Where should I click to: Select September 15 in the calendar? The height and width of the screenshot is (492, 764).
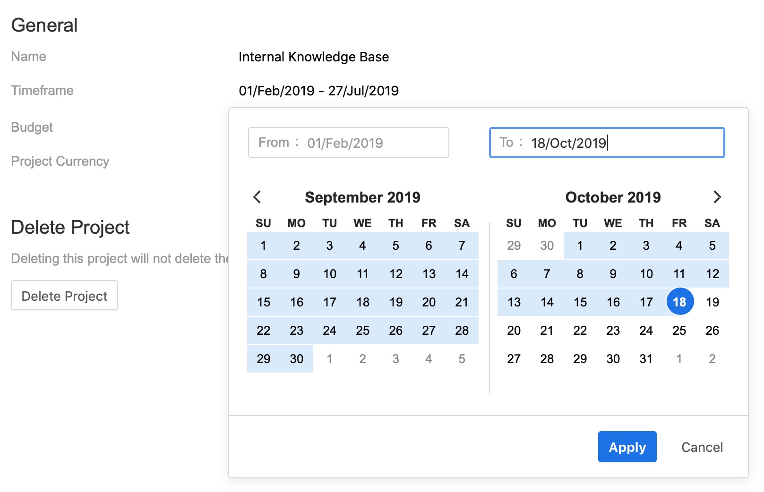[x=263, y=302]
